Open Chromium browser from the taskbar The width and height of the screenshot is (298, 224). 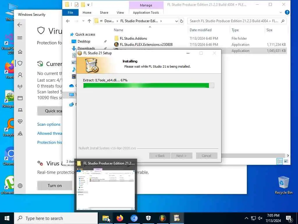click(134, 218)
